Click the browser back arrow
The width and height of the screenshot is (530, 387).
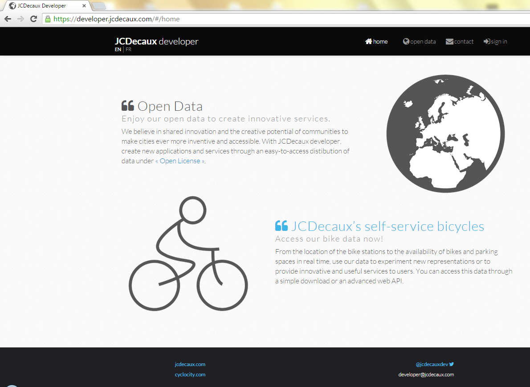pyautogui.click(x=8, y=19)
